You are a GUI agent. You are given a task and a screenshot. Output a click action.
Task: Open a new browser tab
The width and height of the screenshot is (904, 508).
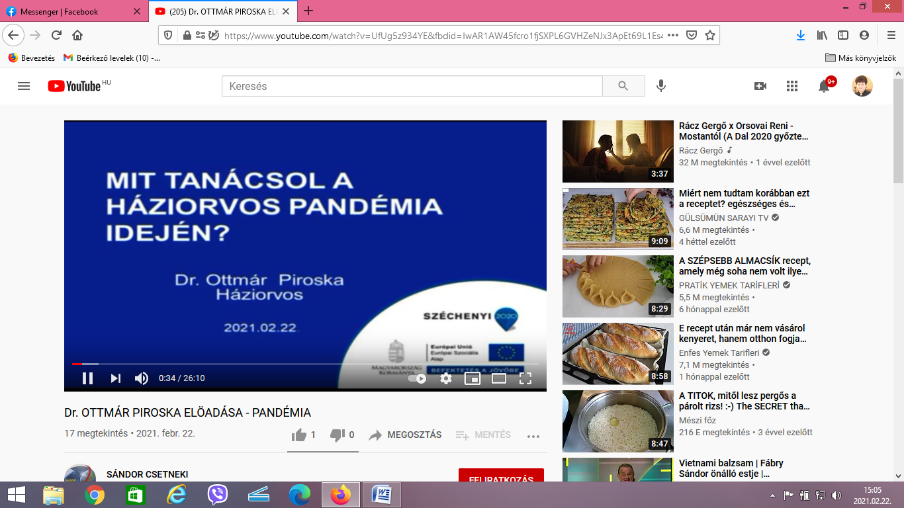coord(308,11)
